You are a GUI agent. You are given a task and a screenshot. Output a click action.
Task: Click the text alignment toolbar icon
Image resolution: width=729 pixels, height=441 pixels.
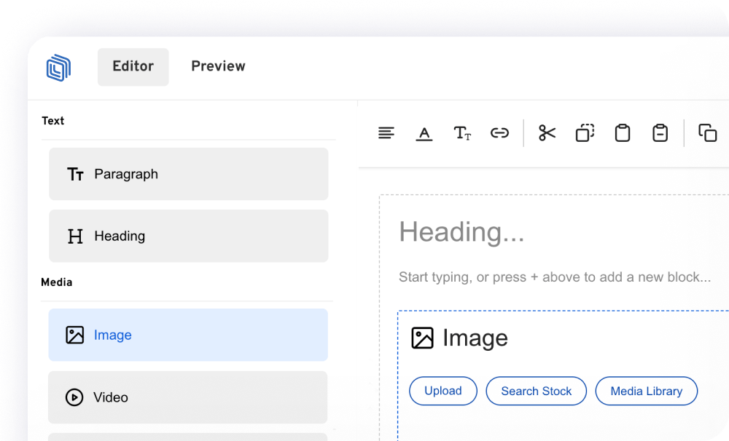386,133
